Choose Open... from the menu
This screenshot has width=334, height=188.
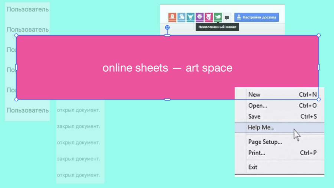[279, 106]
